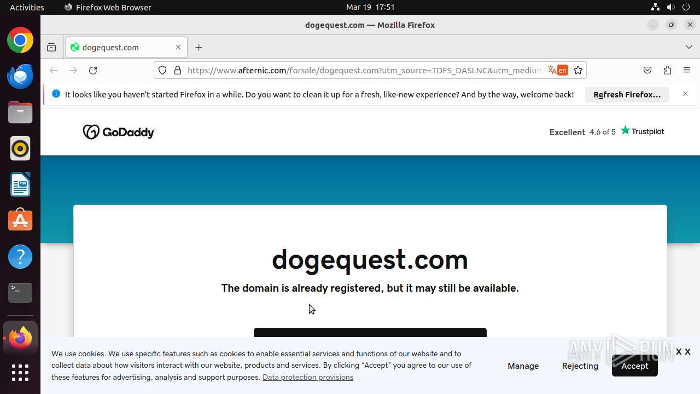
Task: Close the dogequest.com tab
Action: click(178, 47)
